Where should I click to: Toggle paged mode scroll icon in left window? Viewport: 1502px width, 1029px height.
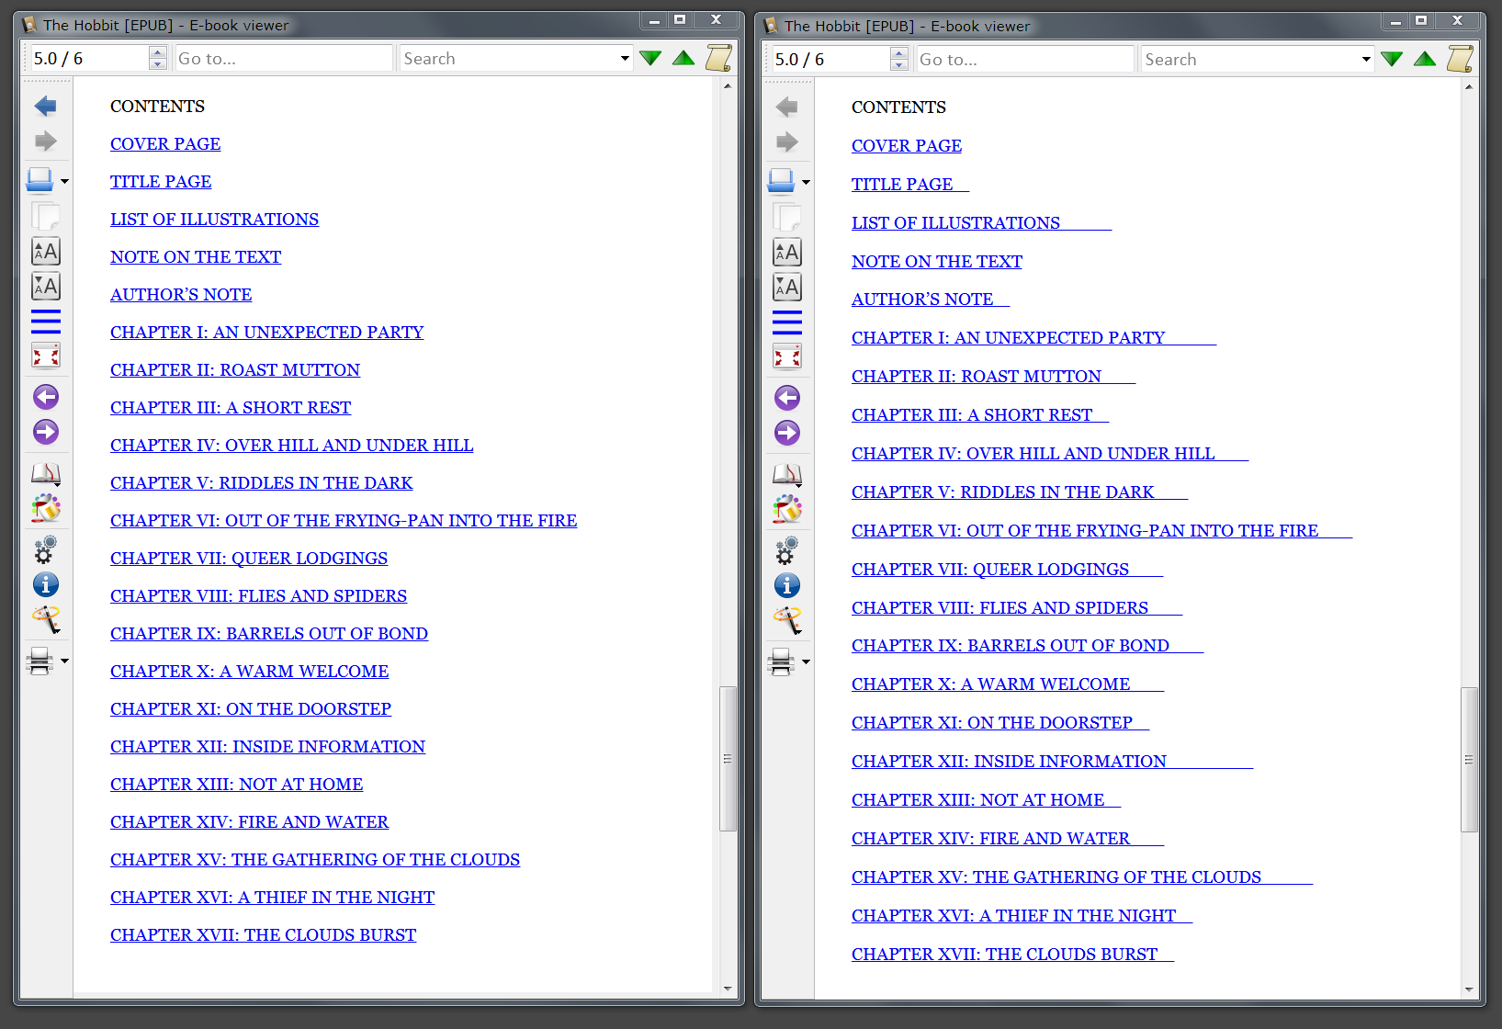[x=718, y=58]
